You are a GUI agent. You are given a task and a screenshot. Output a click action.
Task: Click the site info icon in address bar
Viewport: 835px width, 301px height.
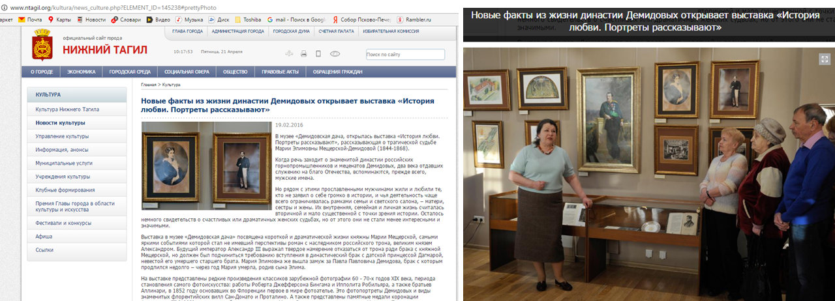[4, 7]
